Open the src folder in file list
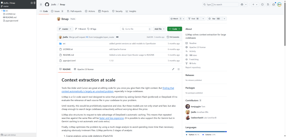Screen dimensions: 286x137 (64, 44)
